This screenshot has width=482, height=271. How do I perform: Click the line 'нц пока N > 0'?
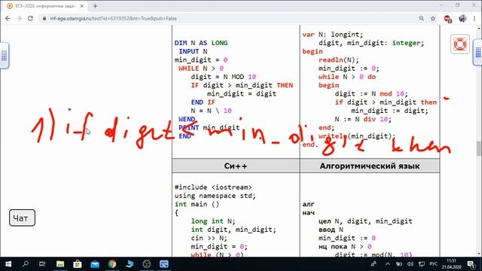pos(345,246)
